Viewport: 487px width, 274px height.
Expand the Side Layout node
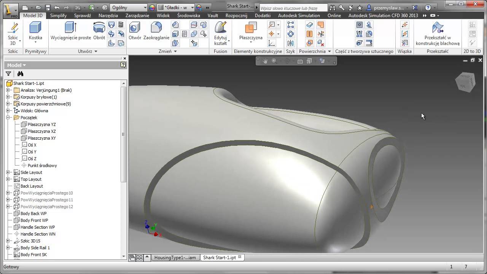[x=8, y=172]
